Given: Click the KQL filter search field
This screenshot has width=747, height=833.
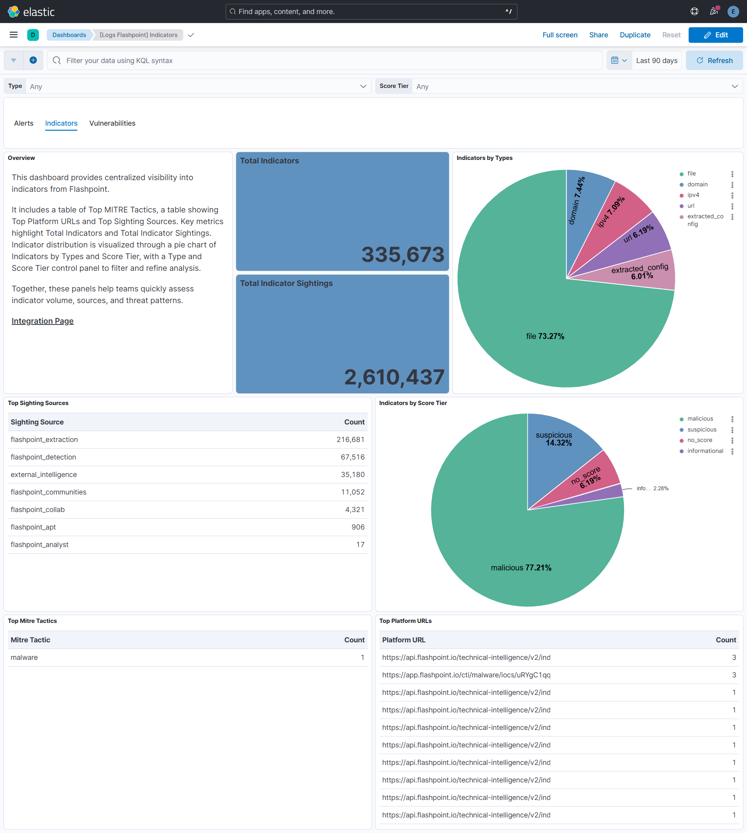Looking at the screenshot, I should click(x=287, y=60).
